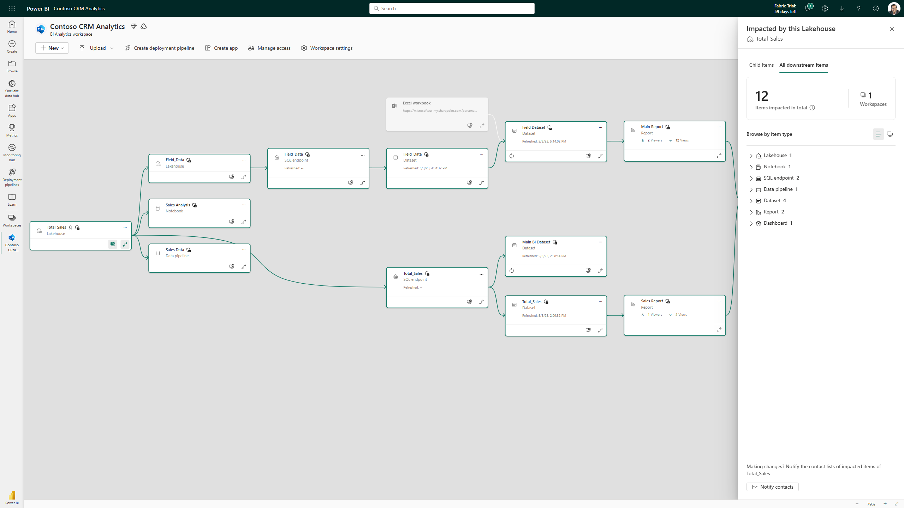Screen dimensions: 904x508
Task: Click Power BI link in header
Action: click(x=38, y=8)
